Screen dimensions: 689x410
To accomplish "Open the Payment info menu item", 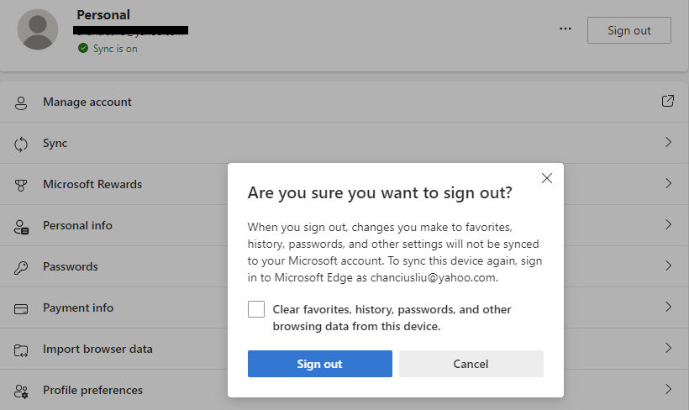I will click(77, 307).
